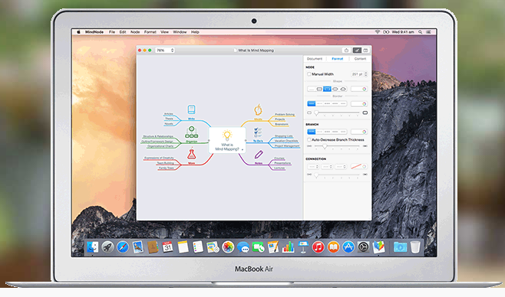
Task: Click the sidebar layout toolbar icon
Action: [x=365, y=50]
